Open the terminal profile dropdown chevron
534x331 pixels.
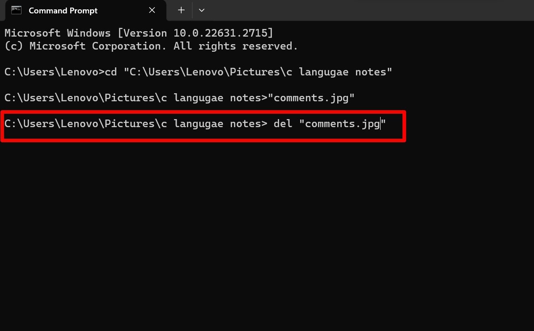click(x=201, y=10)
